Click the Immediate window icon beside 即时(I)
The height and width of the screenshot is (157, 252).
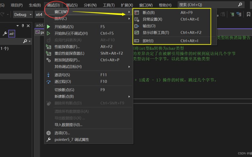point(137,41)
